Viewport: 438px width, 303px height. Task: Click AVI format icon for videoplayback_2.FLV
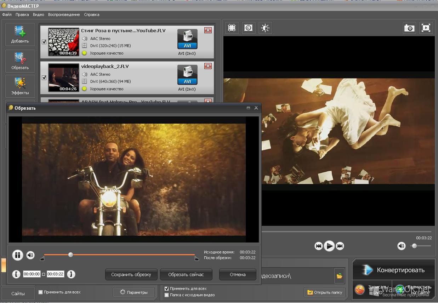tap(187, 75)
